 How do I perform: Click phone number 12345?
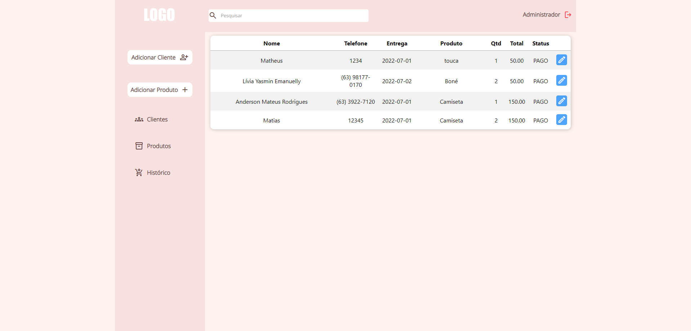pyautogui.click(x=356, y=120)
